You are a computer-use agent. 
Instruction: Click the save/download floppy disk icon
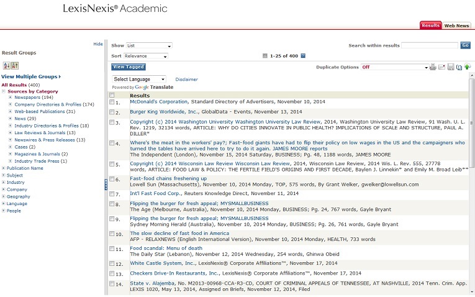click(451, 67)
